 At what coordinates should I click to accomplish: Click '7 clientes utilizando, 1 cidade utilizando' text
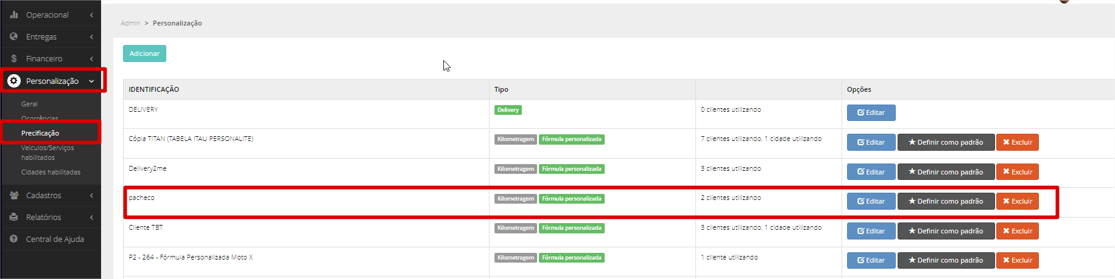click(761, 139)
